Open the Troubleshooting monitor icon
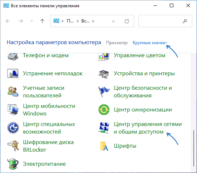Viewport: 197px width, 173px height. point(13,73)
